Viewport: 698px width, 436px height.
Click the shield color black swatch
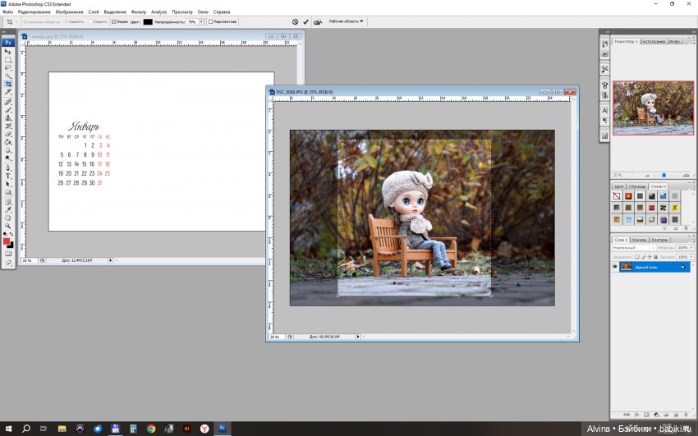point(148,22)
